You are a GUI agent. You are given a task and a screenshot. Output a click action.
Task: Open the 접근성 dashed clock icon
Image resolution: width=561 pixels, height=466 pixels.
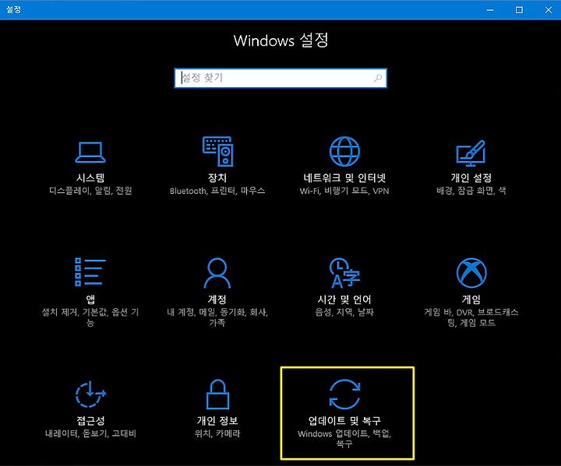click(90, 394)
